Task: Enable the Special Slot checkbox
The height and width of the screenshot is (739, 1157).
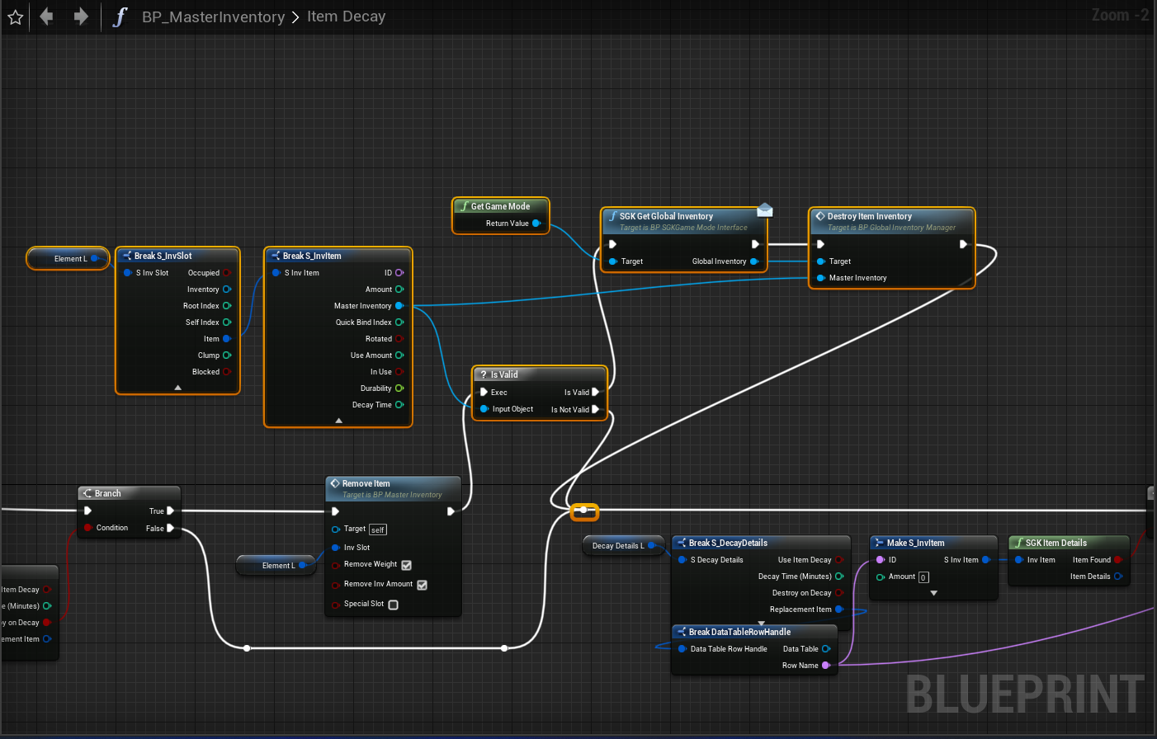Action: tap(393, 605)
